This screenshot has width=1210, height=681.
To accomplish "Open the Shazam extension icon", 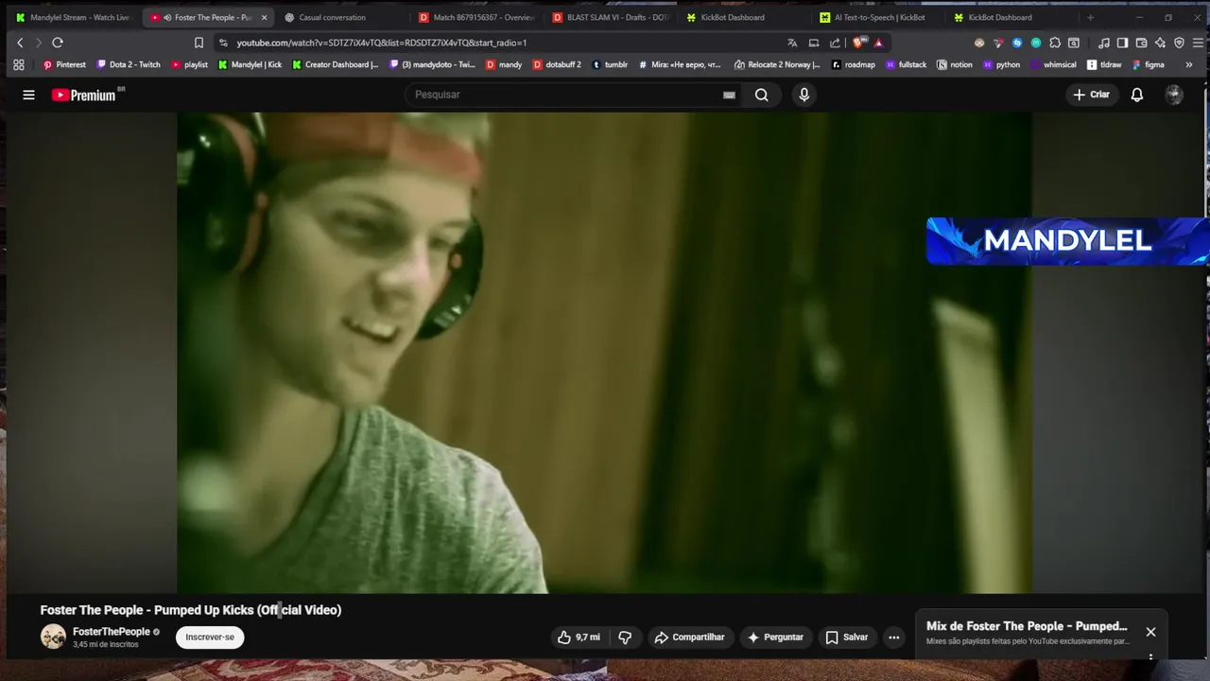I will pos(1017,43).
